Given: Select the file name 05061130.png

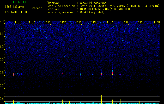Looking at the screenshot, I should pyautogui.click(x=14, y=7).
